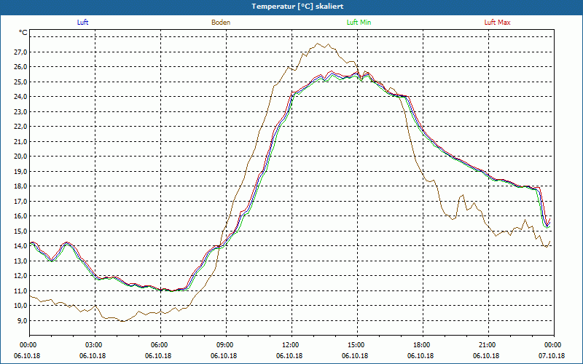
Task: Click the Luft Min legend label
Action: (x=359, y=23)
